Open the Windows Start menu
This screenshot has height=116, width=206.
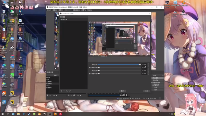pyautogui.click(x=2, y=114)
